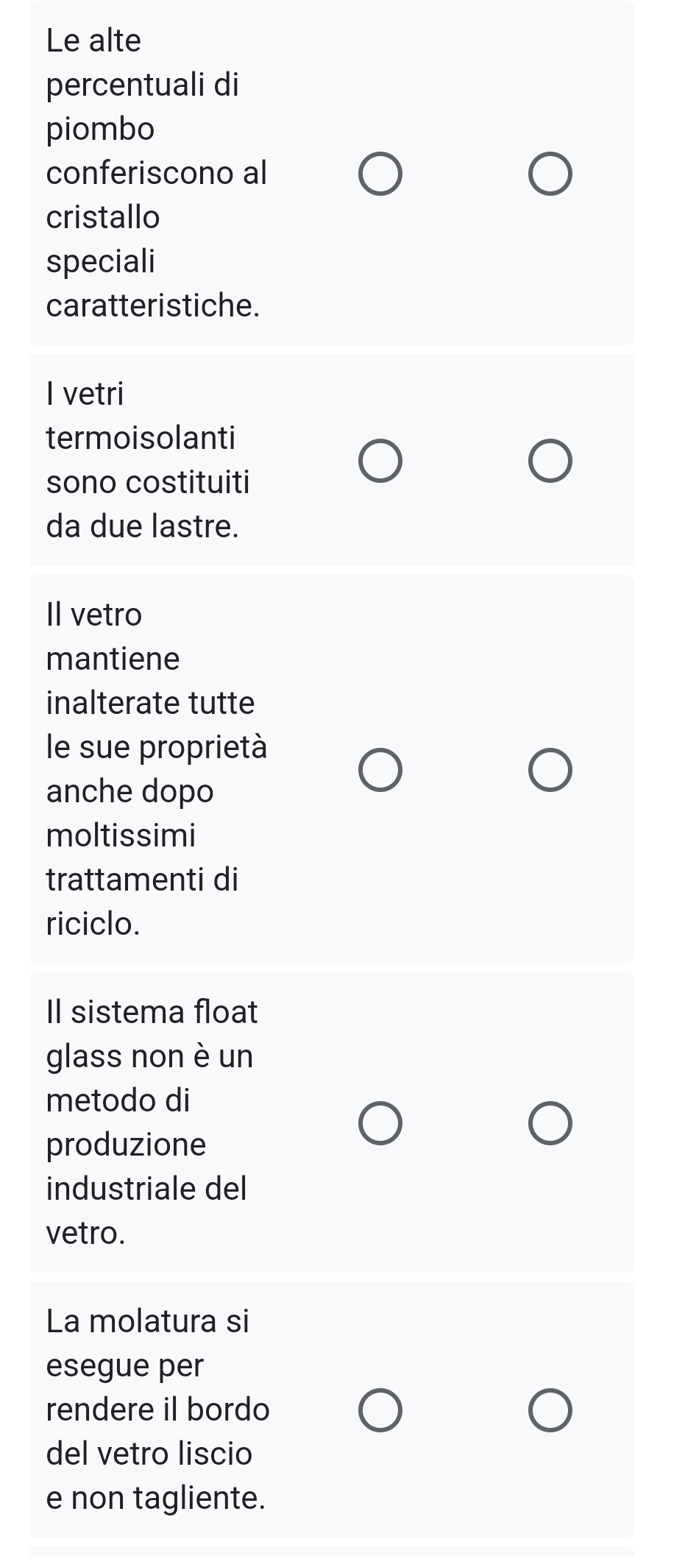The width and height of the screenshot is (685, 1556).
Task: Check second radio option for 'La molatura' statement
Action: (x=550, y=1411)
